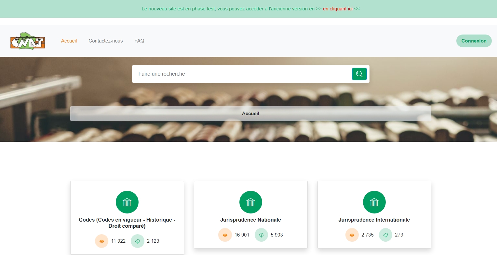Click the Codes card building icon
This screenshot has width=497, height=255.
pyautogui.click(x=127, y=202)
